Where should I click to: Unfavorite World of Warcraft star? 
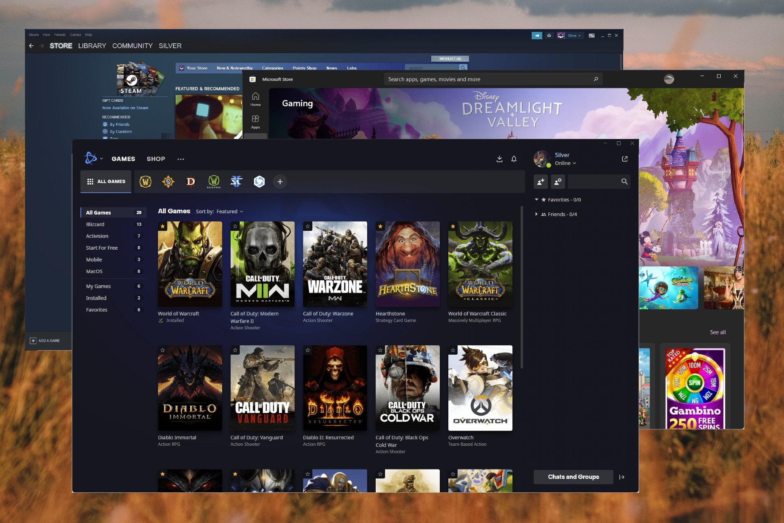pyautogui.click(x=163, y=226)
